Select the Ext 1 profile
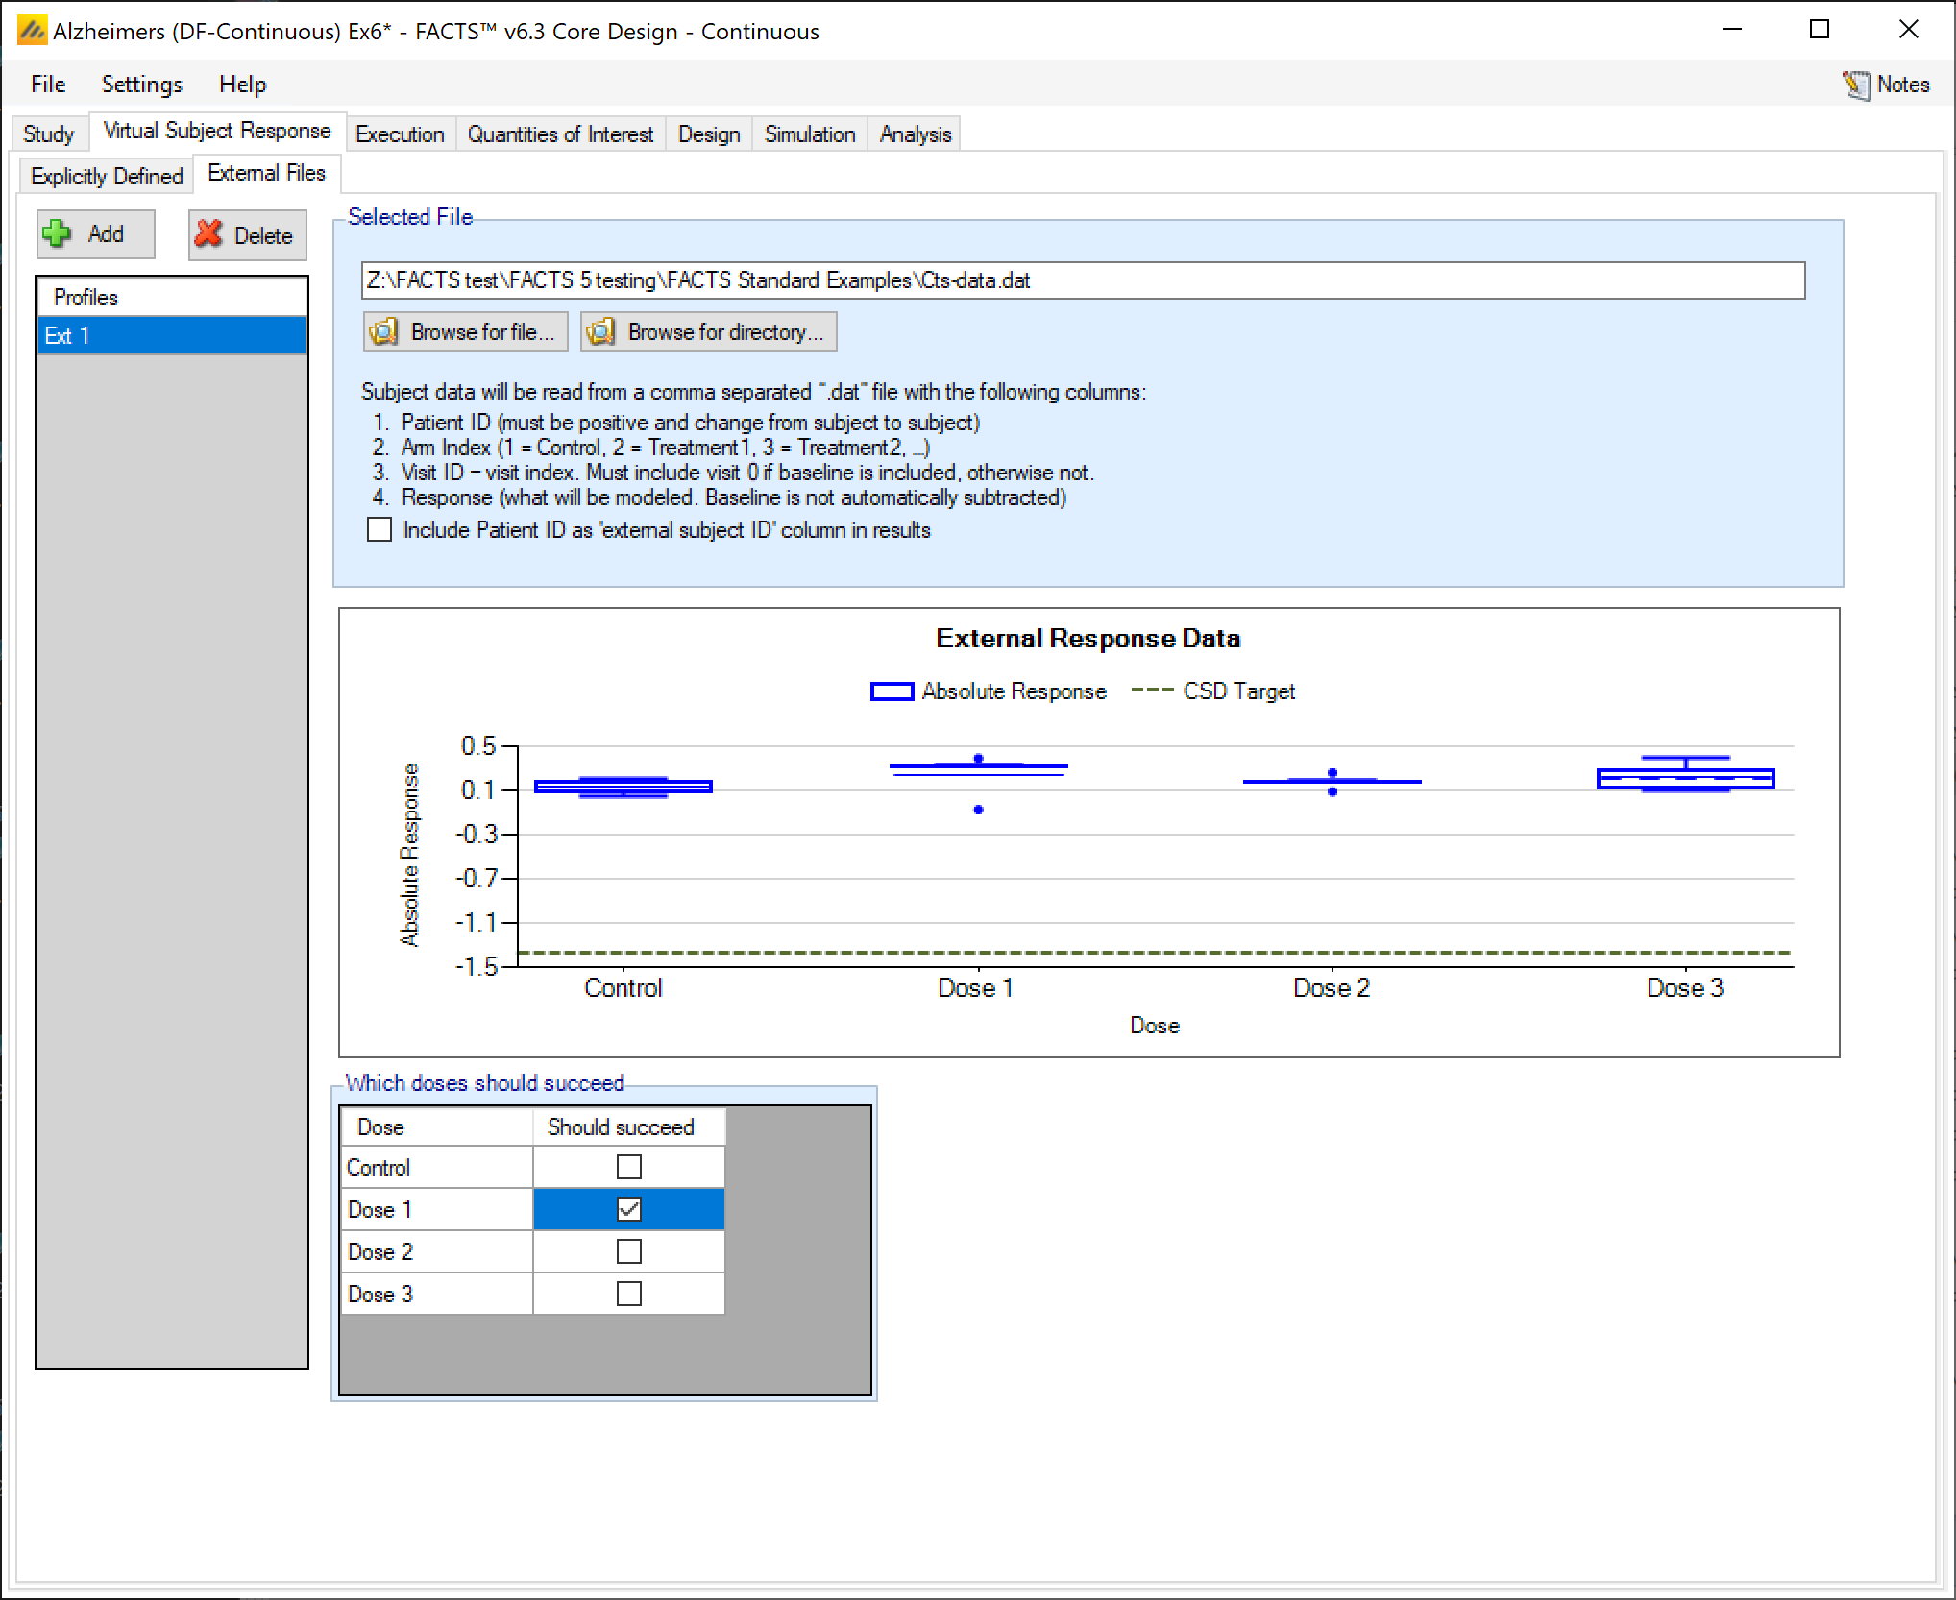This screenshot has height=1600, width=1956. [171, 336]
